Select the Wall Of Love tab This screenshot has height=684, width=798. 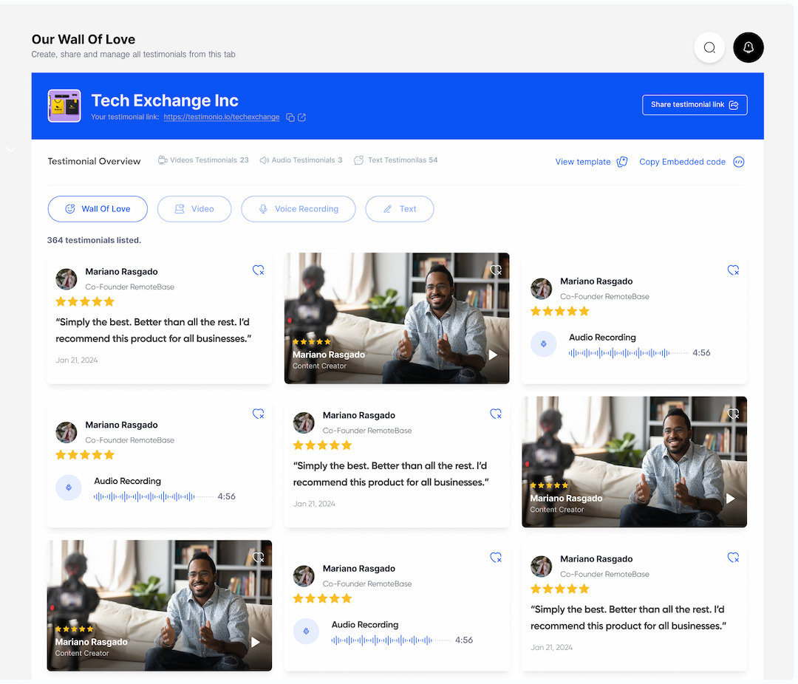coord(98,209)
